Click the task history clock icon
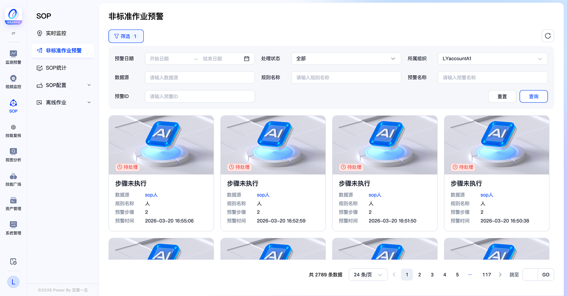Screen dimensions: 567x296 (x=13, y=261)
